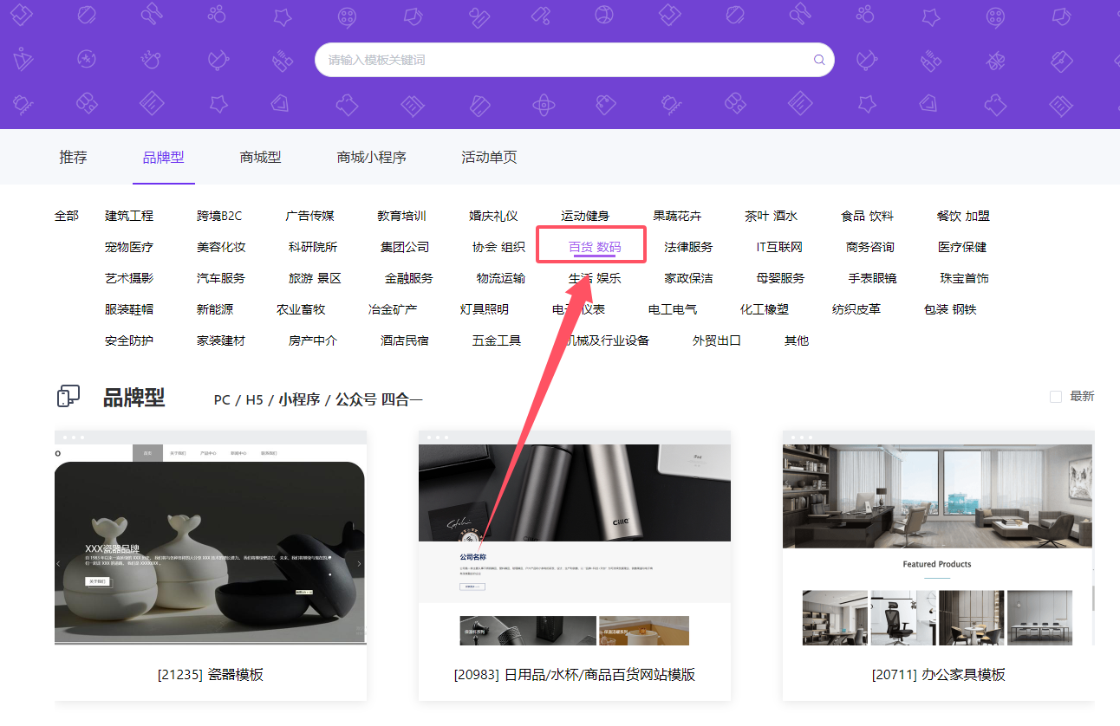The height and width of the screenshot is (726, 1120).
Task: Filter by 艺术摄影 category
Action: coord(129,278)
